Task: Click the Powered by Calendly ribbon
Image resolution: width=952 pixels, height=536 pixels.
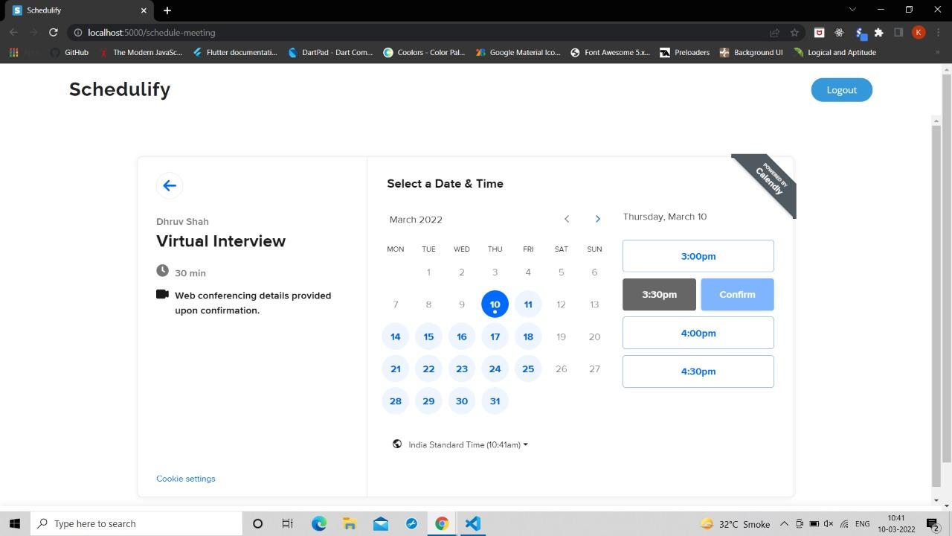Action: click(x=769, y=182)
